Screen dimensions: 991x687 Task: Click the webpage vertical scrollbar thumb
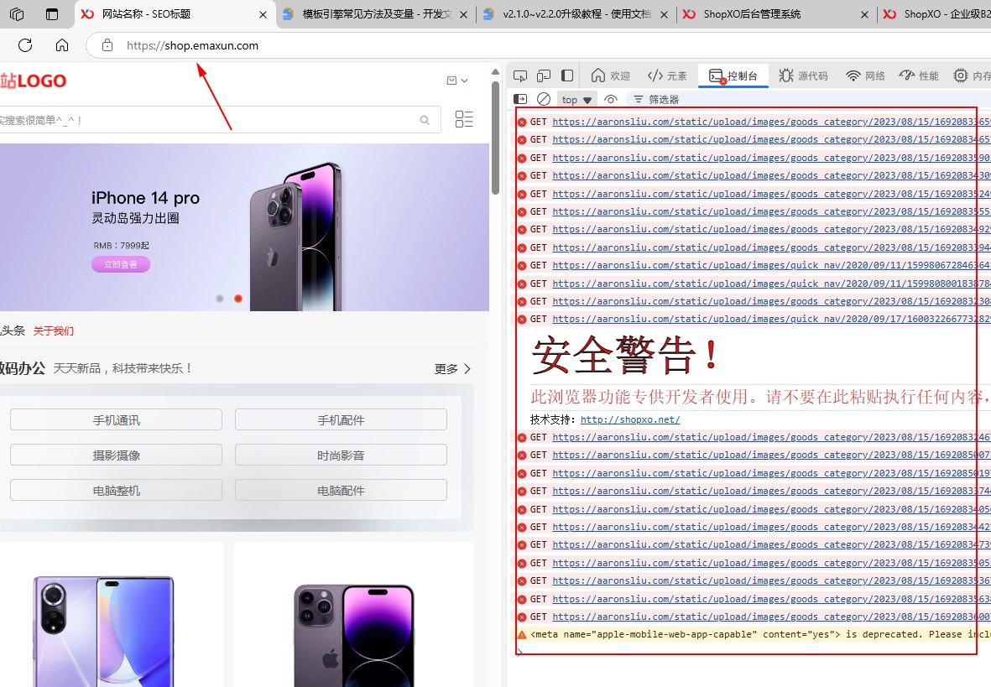495,138
